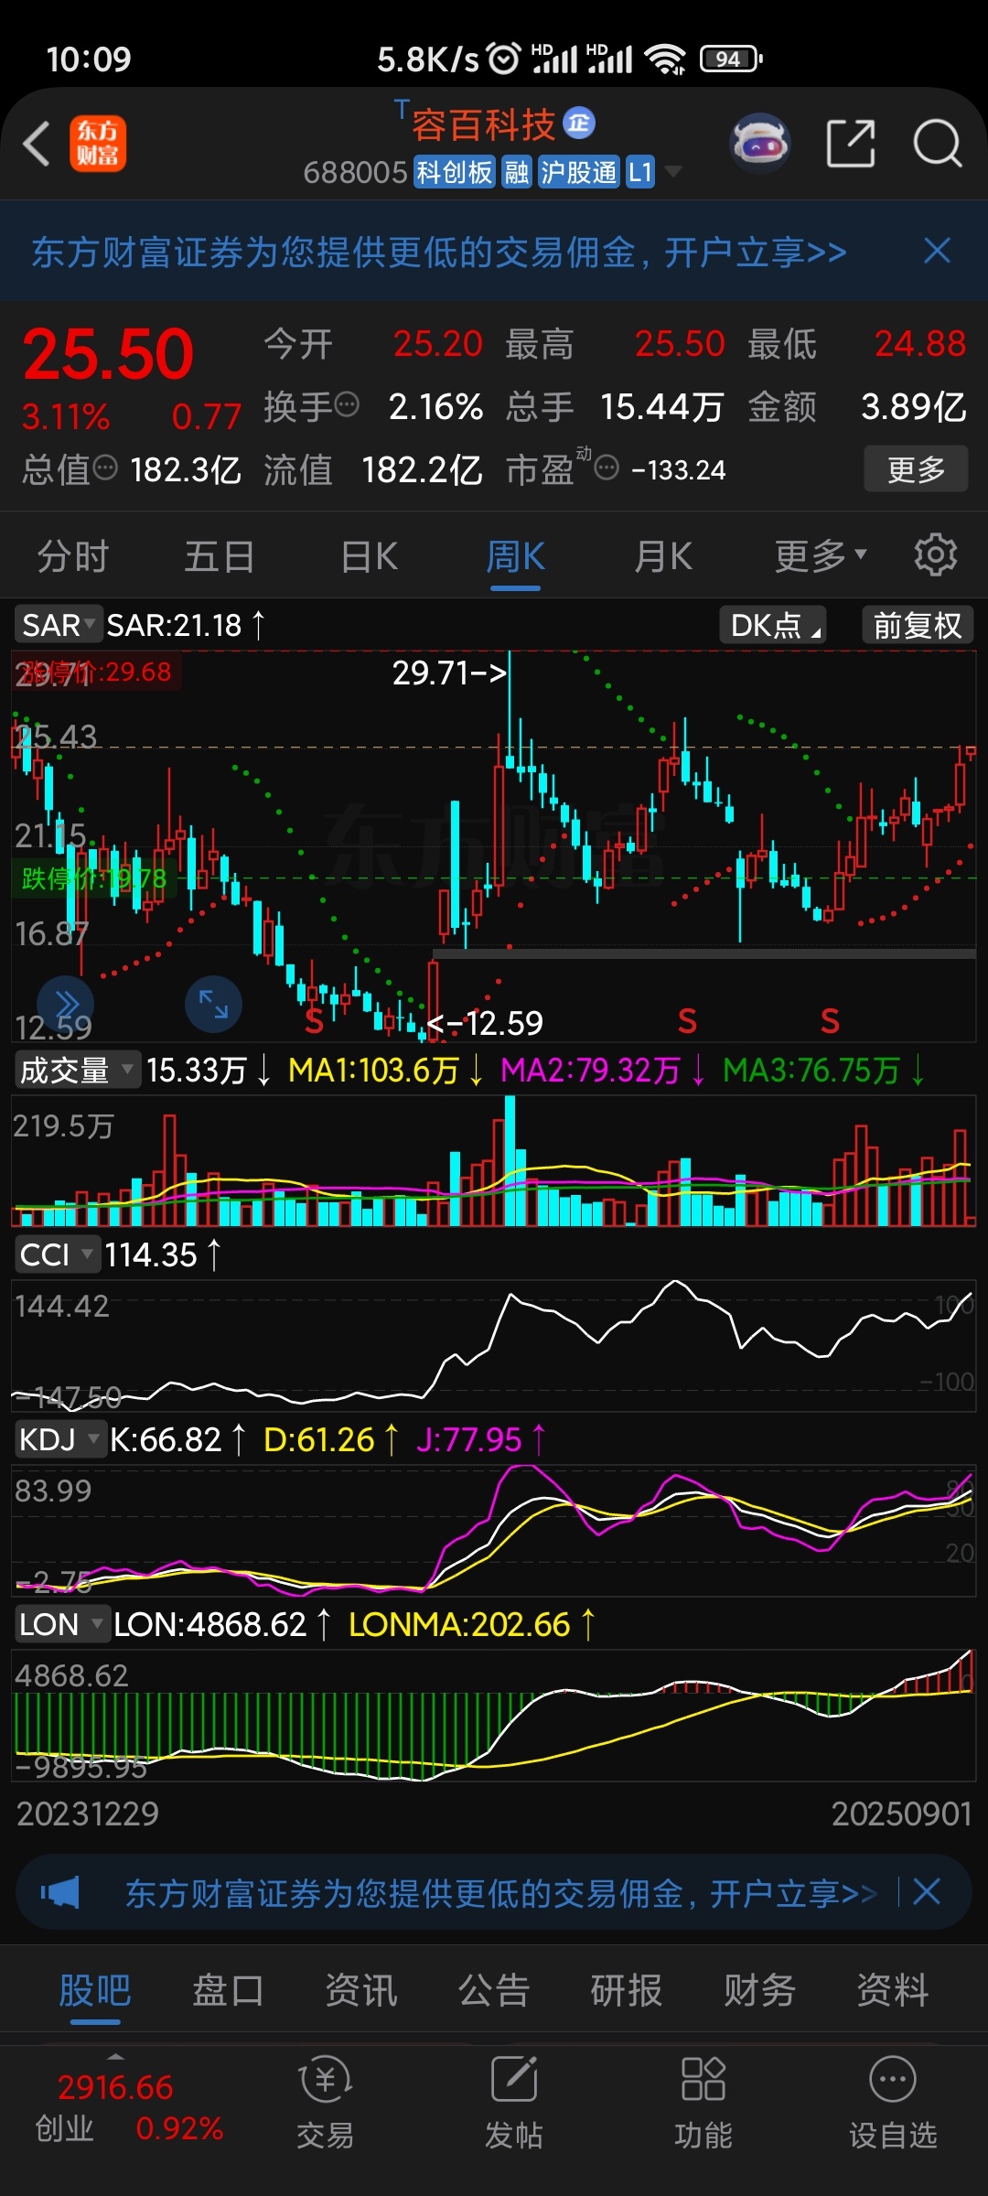Switch to 五日 chart tab
This screenshot has width=988, height=2196.
pos(220,555)
